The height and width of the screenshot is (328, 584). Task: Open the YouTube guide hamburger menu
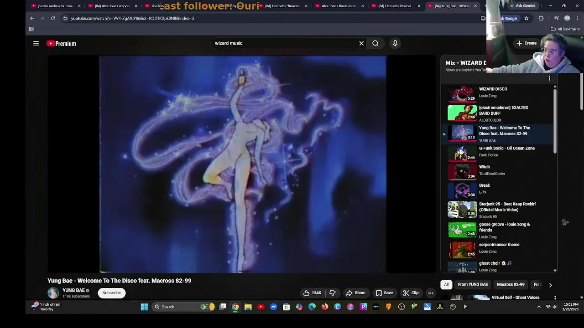tap(36, 43)
